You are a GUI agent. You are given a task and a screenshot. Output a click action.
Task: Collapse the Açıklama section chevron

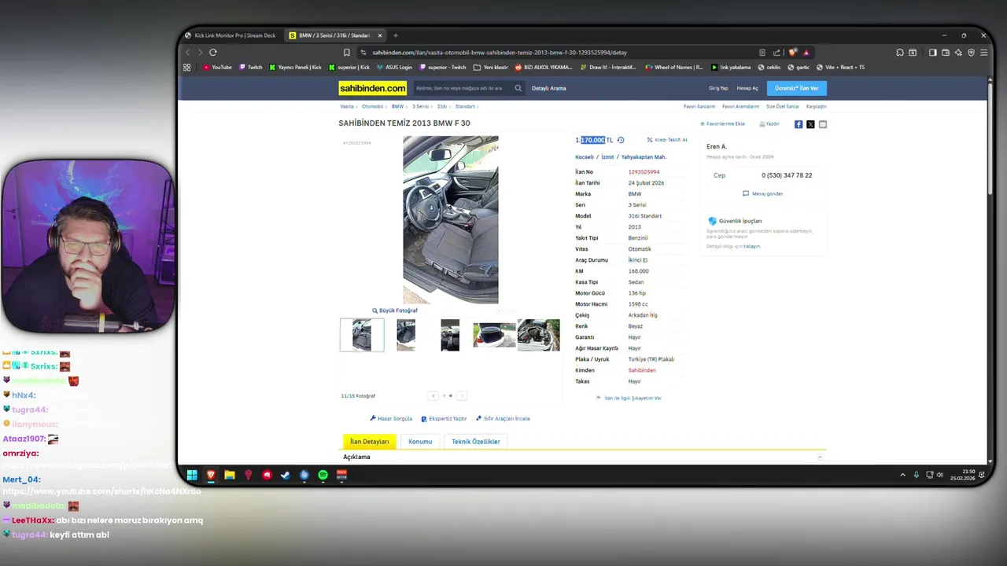tap(820, 457)
